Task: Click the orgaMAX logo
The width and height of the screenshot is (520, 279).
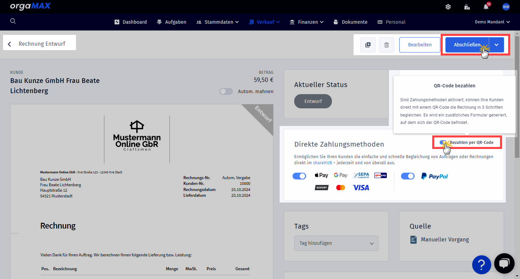Action: click(30, 6)
